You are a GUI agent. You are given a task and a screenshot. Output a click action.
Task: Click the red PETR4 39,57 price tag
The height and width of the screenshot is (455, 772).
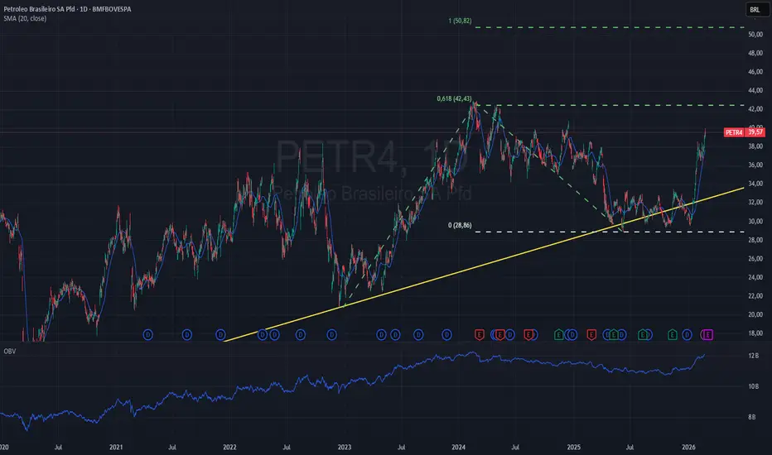[x=745, y=132]
